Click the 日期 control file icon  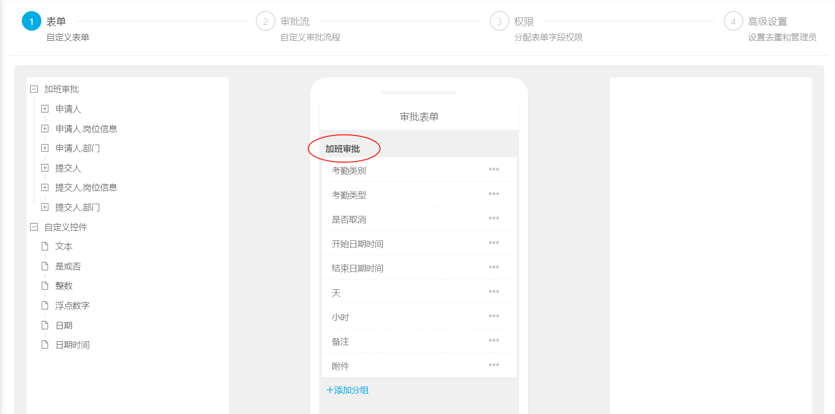pos(45,325)
